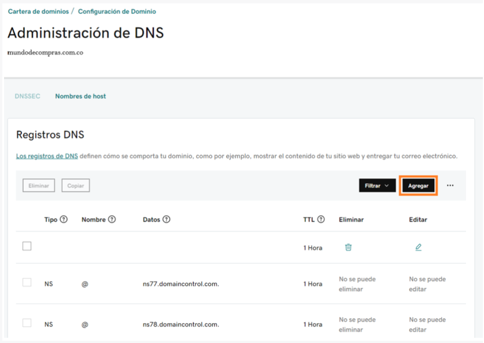
Task: Click the Tipo column header
Action: [51, 219]
